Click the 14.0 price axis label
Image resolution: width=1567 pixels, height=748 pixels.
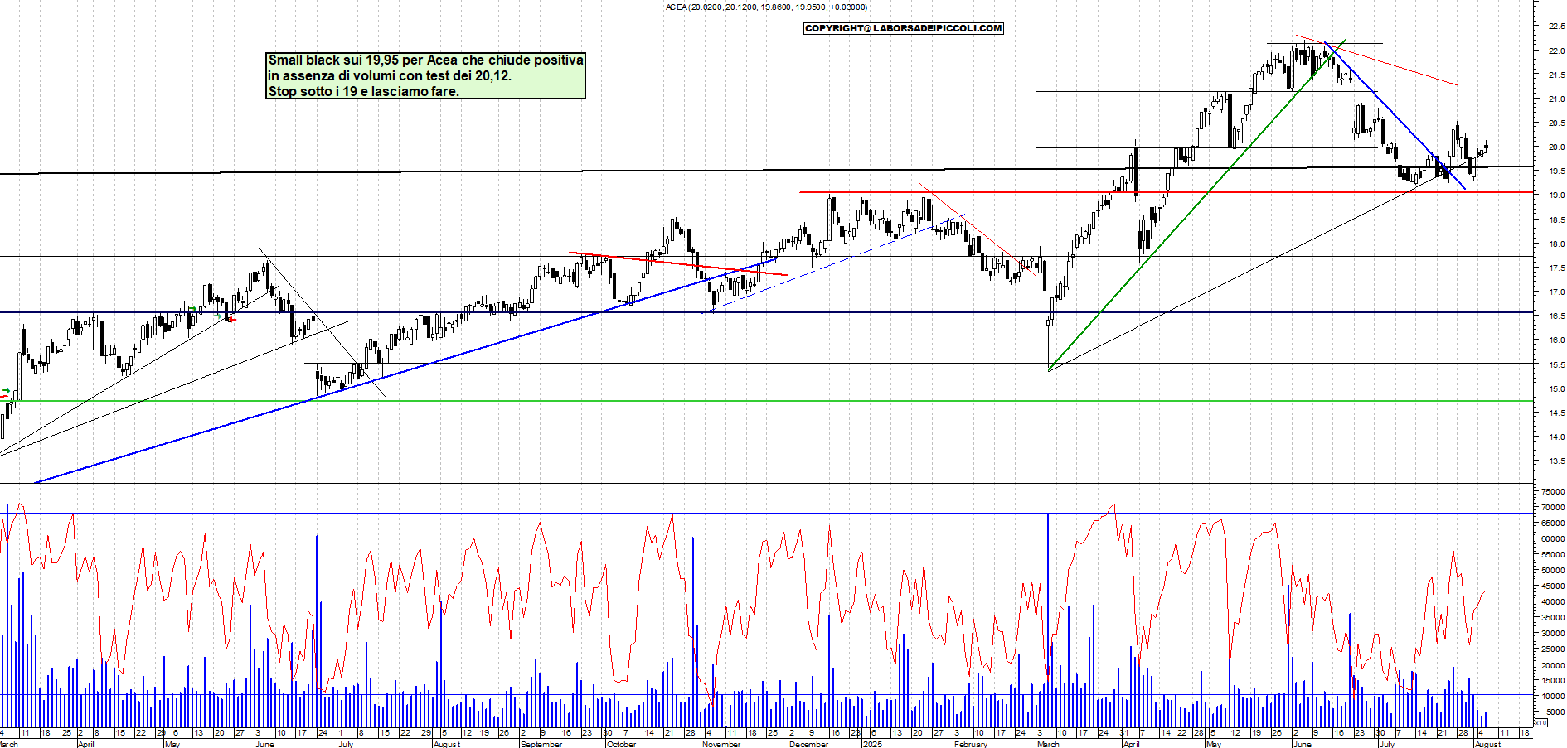(1556, 437)
